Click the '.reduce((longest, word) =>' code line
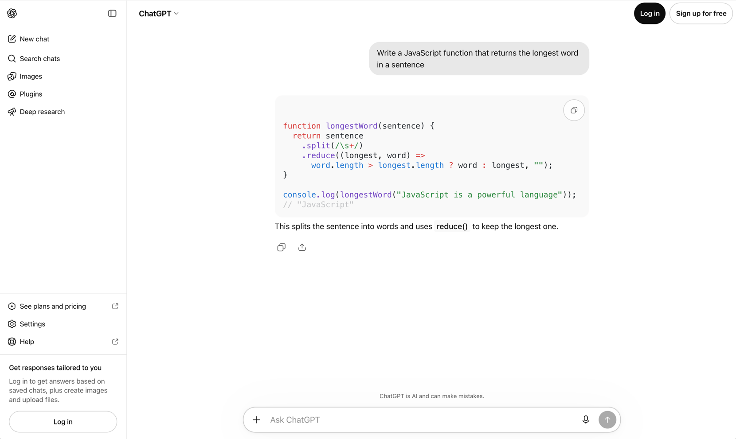Viewport: 736px width, 439px height. pyautogui.click(x=364, y=155)
